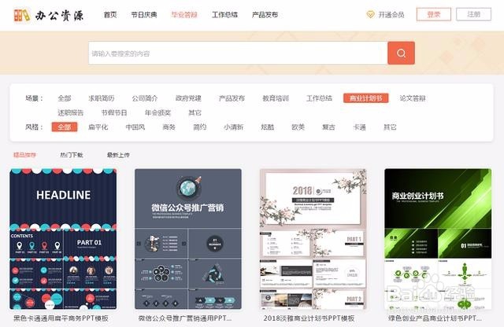Click the 开通会员 link

tap(391, 15)
